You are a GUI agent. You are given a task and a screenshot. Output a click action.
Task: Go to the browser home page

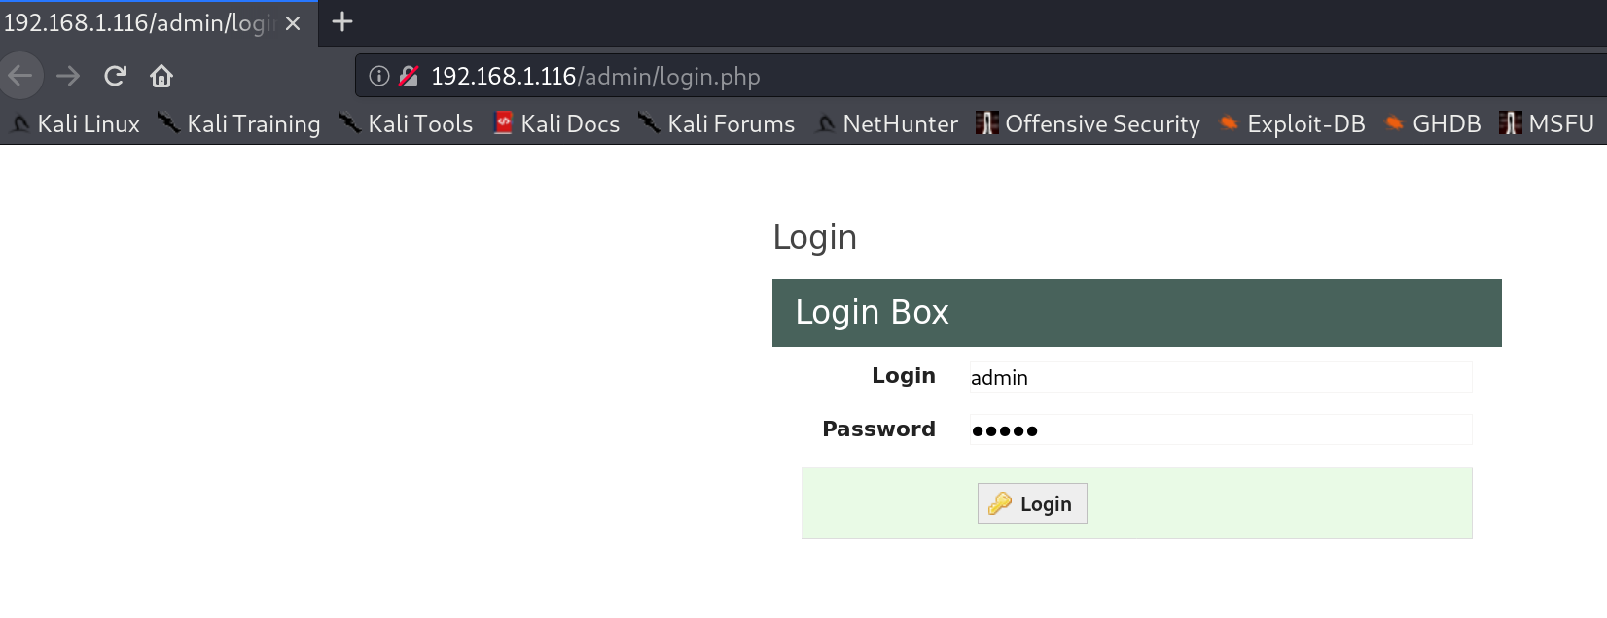coord(161,76)
